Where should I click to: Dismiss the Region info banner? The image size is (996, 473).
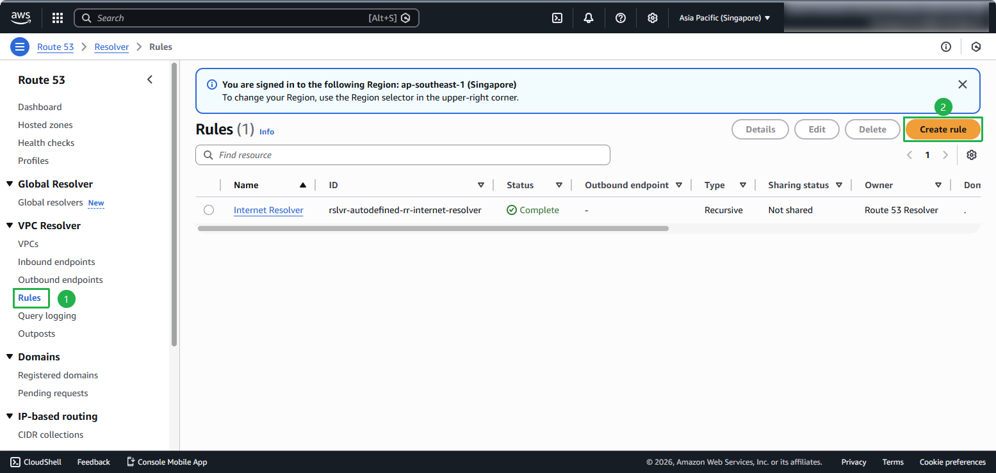[x=962, y=84]
